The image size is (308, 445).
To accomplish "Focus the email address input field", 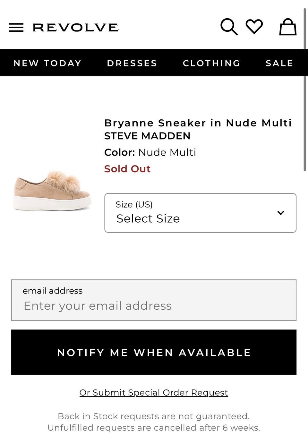I will (x=154, y=305).
